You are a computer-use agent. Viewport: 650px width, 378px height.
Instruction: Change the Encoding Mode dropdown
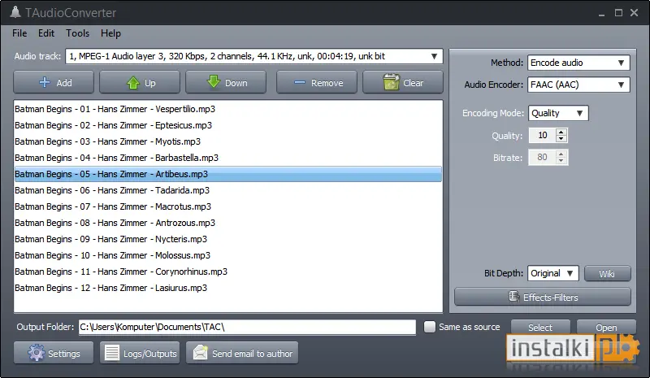(558, 113)
